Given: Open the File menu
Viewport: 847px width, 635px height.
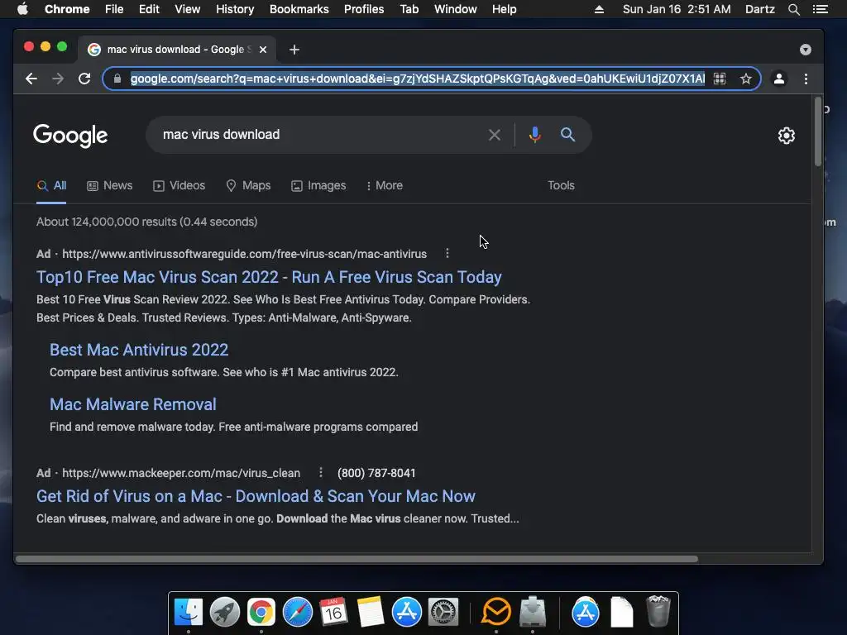Looking at the screenshot, I should click(x=114, y=9).
